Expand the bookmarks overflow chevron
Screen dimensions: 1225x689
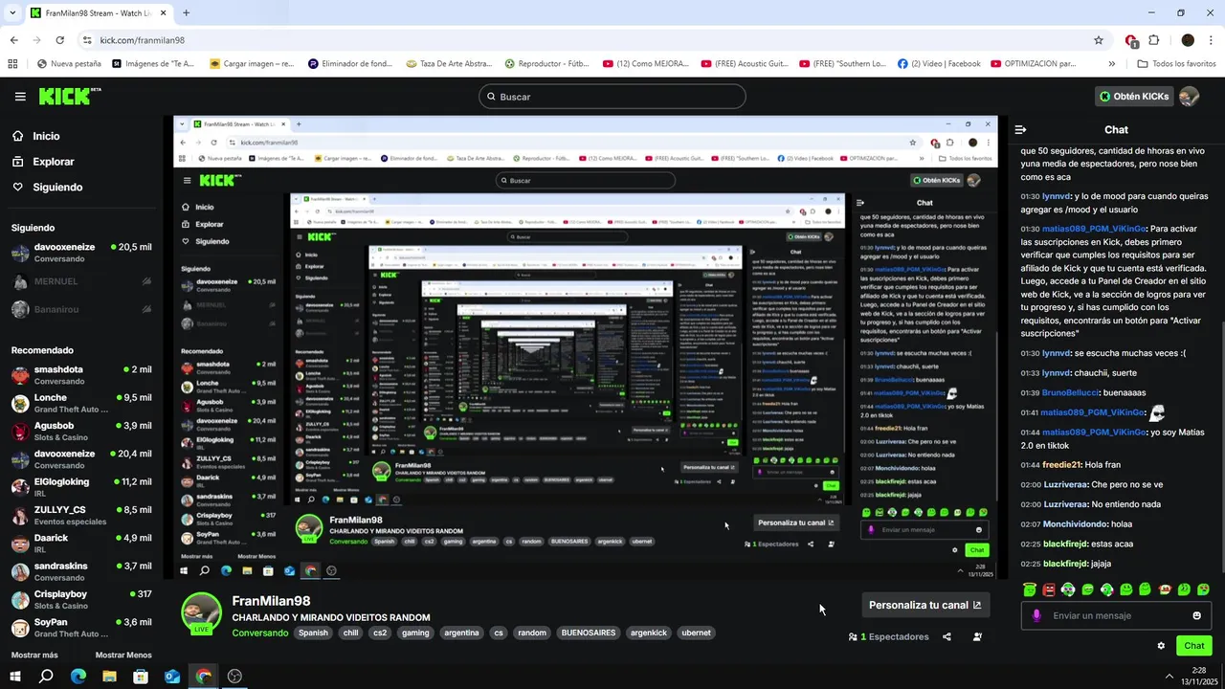click(x=1111, y=64)
